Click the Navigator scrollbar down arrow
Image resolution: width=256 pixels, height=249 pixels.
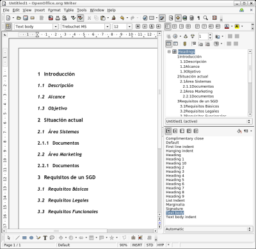click(x=250, y=115)
